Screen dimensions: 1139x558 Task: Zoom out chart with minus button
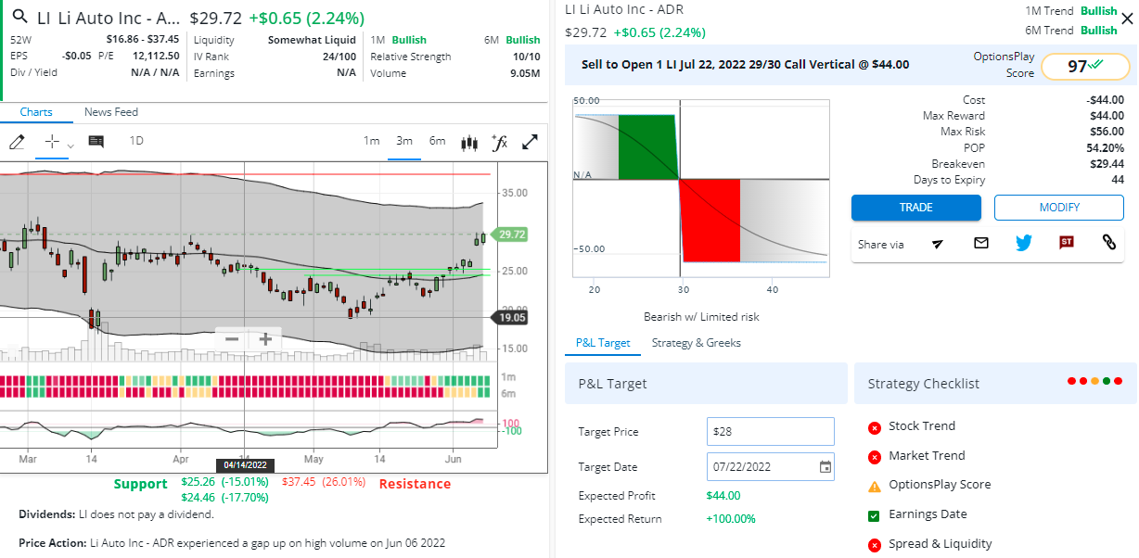232,339
